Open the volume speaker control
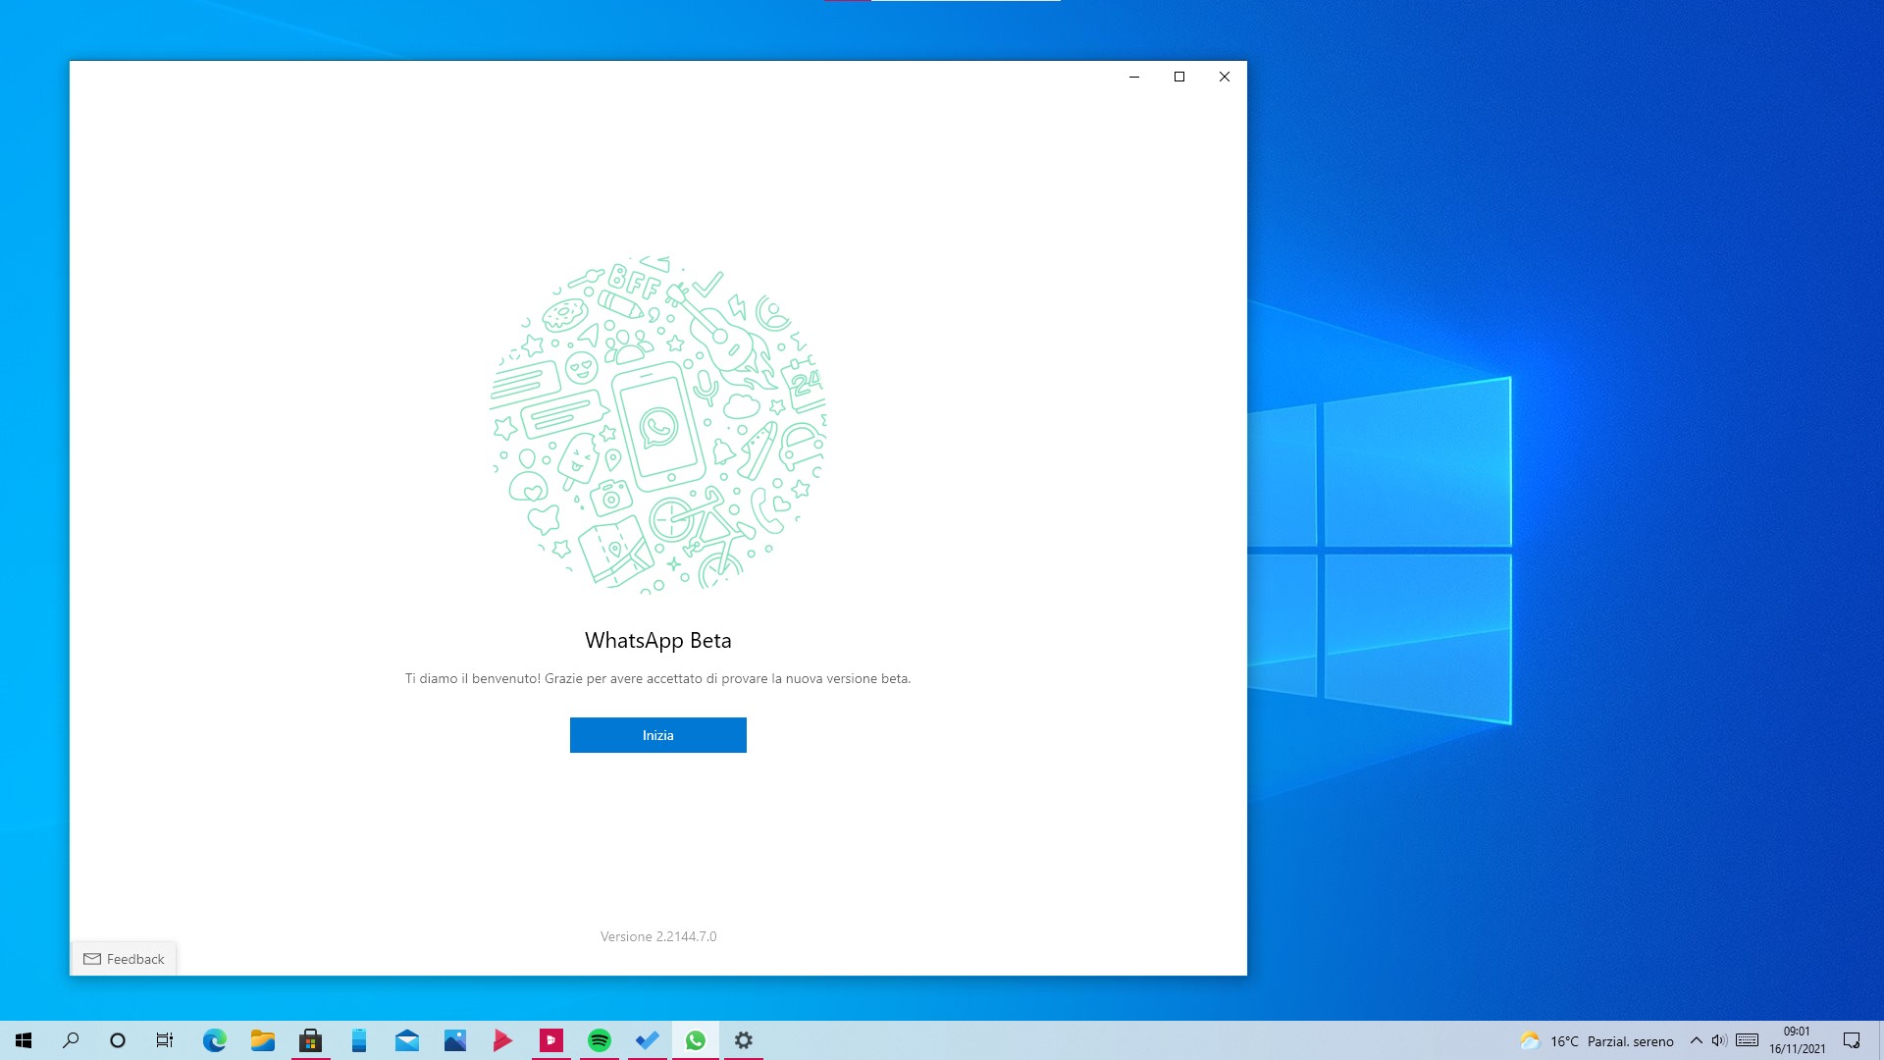The height and width of the screenshot is (1060, 1884). click(x=1719, y=1040)
